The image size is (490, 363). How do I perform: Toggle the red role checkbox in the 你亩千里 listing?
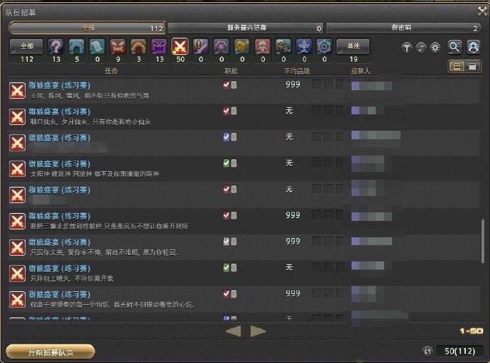click(x=227, y=293)
